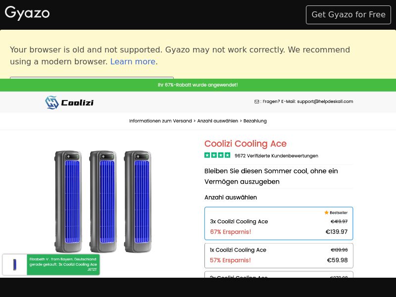Click the 67% Rabatt green banner
Viewport: 396px width, 297px height.
[x=198, y=85]
